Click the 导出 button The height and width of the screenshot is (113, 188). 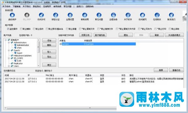(x=49, y=57)
